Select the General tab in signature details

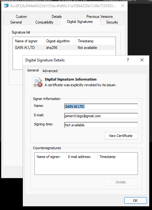click(33, 70)
